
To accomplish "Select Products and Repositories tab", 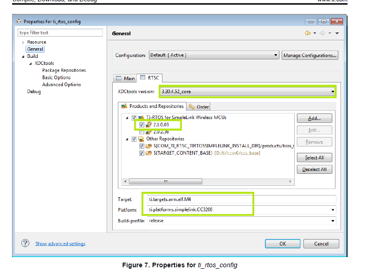I will (152, 106).
